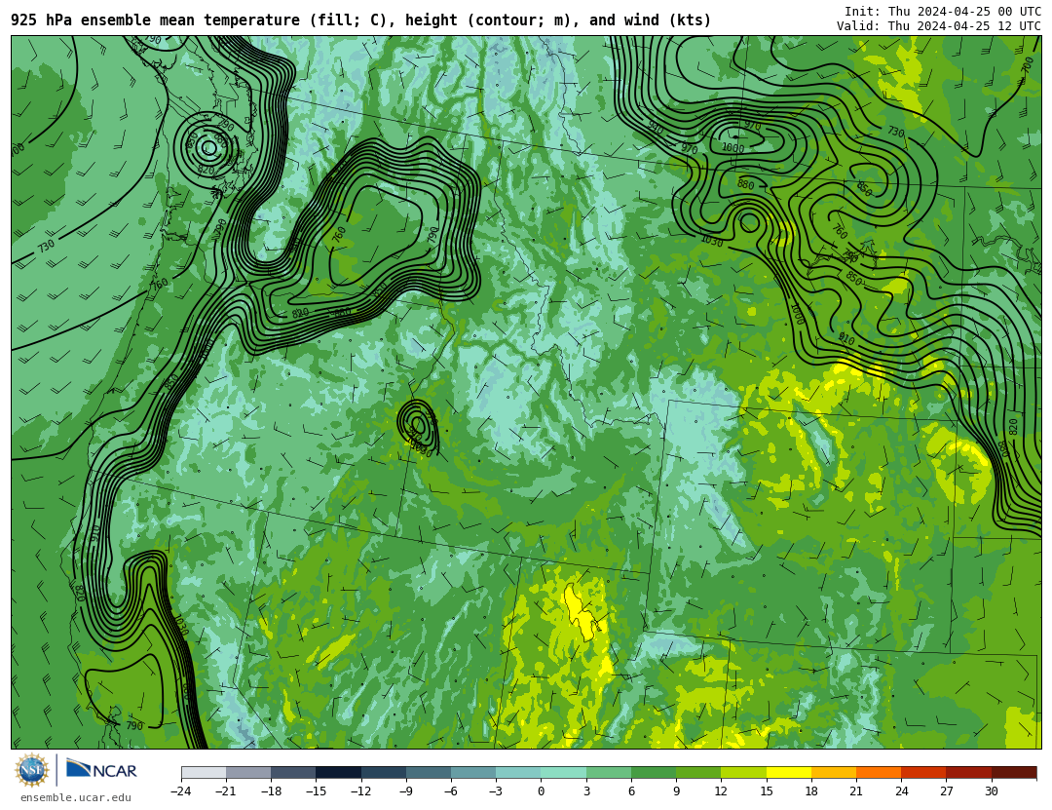Pick the darkest navy -15 to -12 swatch
1052x810 pixels.
point(339,772)
